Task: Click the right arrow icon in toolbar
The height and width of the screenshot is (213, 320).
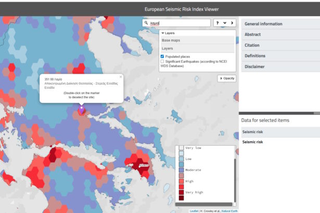Action: click(x=232, y=23)
